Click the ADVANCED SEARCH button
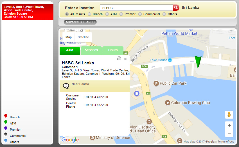 coord(80,22)
